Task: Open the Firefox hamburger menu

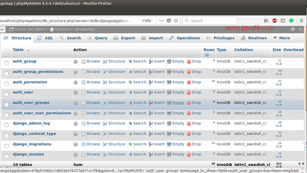Action: pyautogui.click(x=302, y=21)
